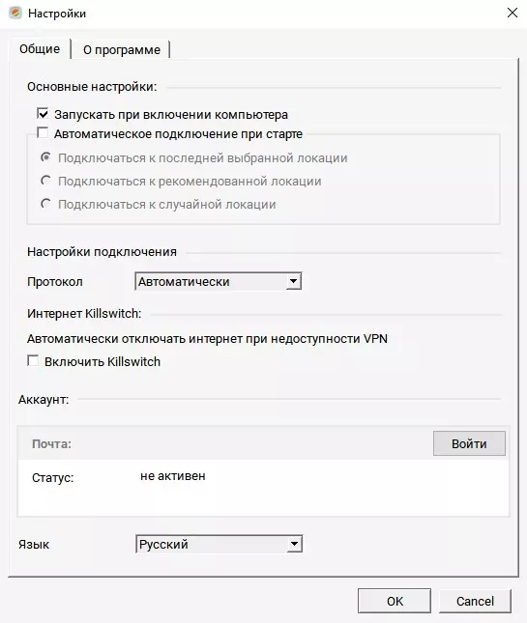Switch to the О программе tab

[x=121, y=49]
